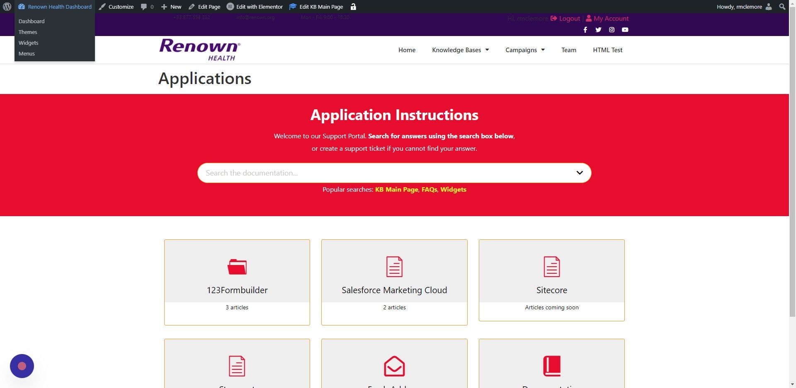
Task: Click the '2 articles' count text
Action: (394, 308)
